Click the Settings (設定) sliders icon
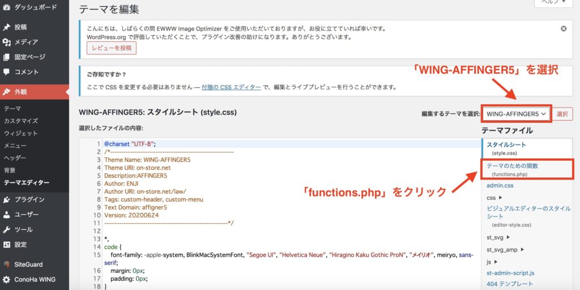580x290 pixels. [x=6, y=245]
